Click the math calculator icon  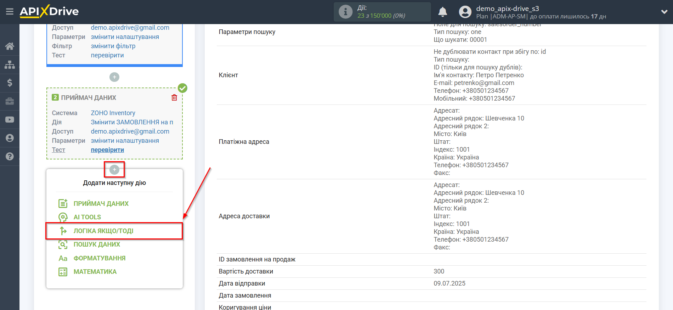coord(63,272)
